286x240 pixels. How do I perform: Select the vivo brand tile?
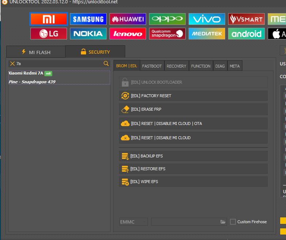point(207,19)
